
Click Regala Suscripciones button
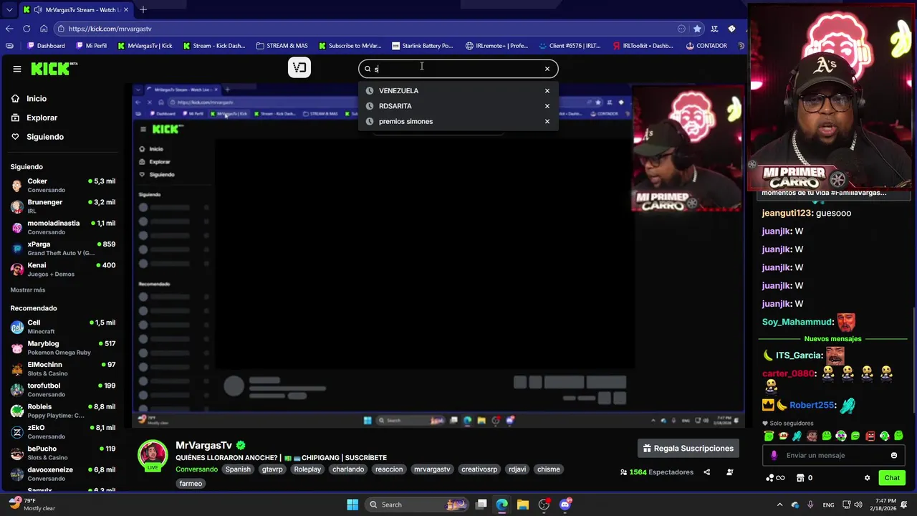688,449
